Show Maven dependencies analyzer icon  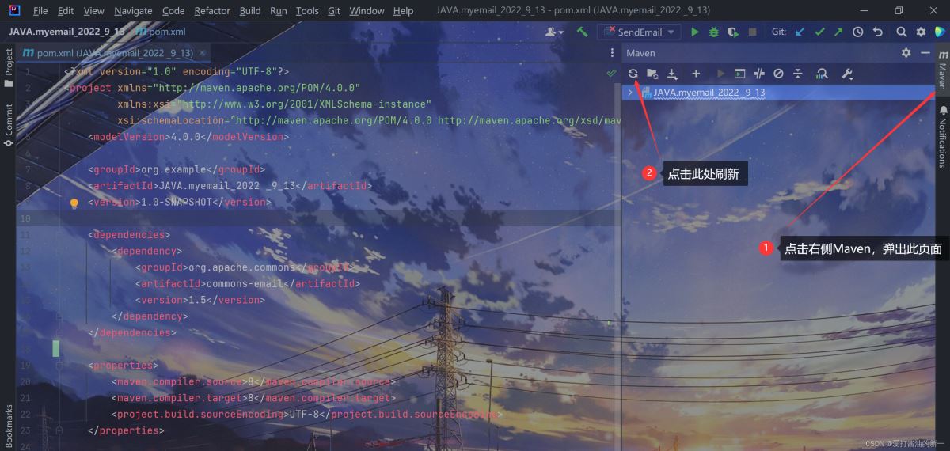click(x=822, y=74)
